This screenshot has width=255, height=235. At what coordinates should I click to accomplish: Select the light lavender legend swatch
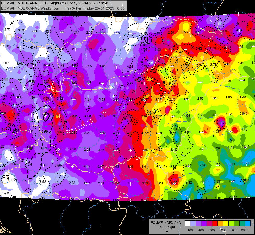pyautogui.click(x=193, y=224)
